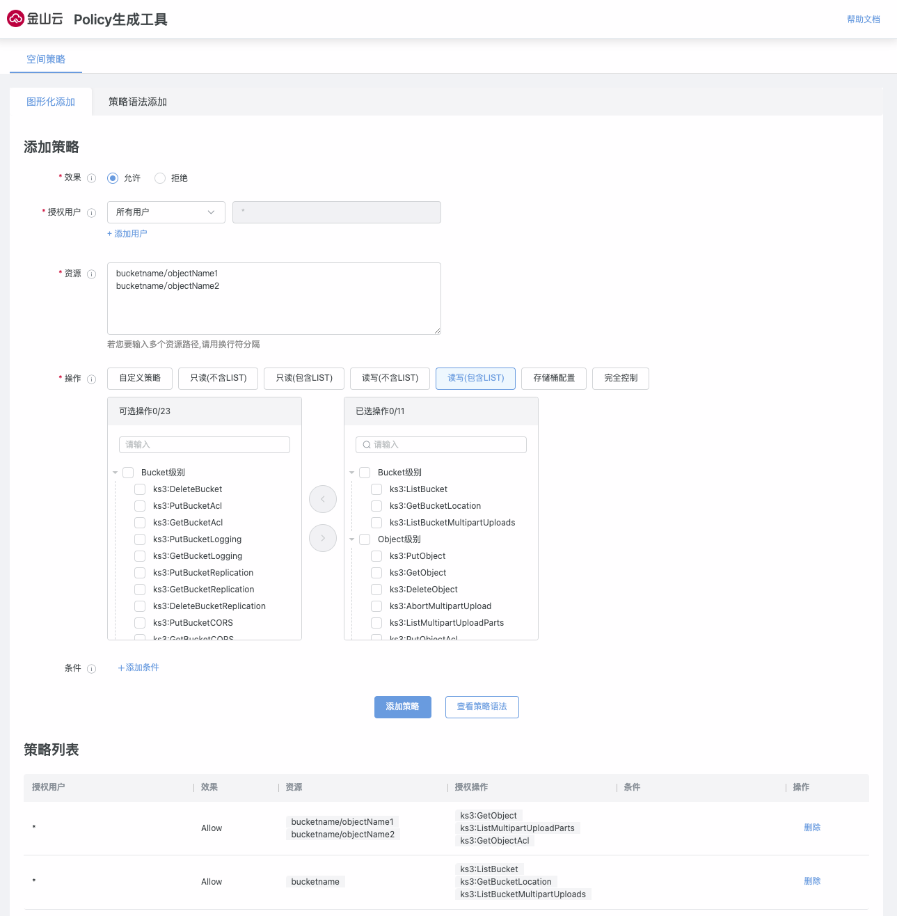The height and width of the screenshot is (916, 897).
Task: Open the 所有用户 dropdown
Action: pos(166,212)
